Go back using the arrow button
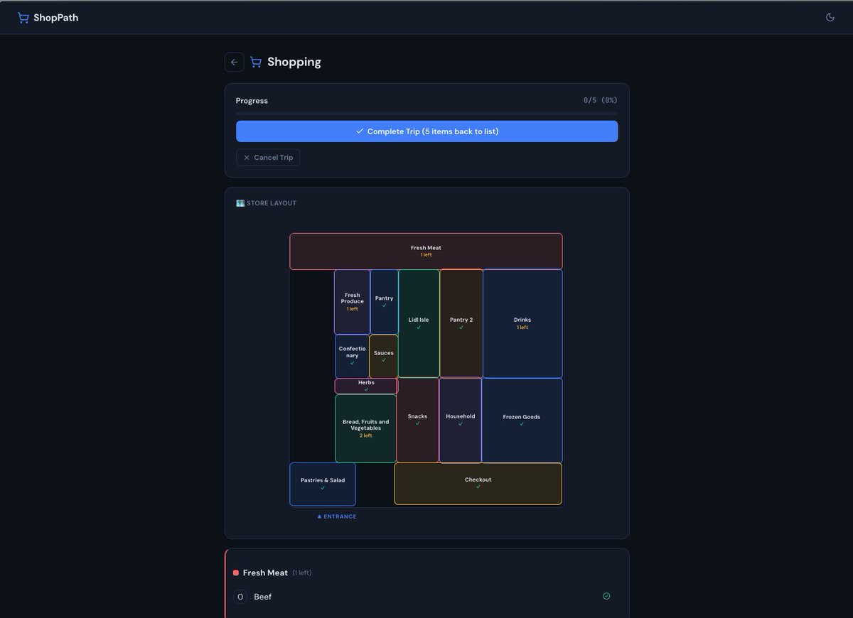Image resolution: width=853 pixels, height=618 pixels. click(235, 62)
